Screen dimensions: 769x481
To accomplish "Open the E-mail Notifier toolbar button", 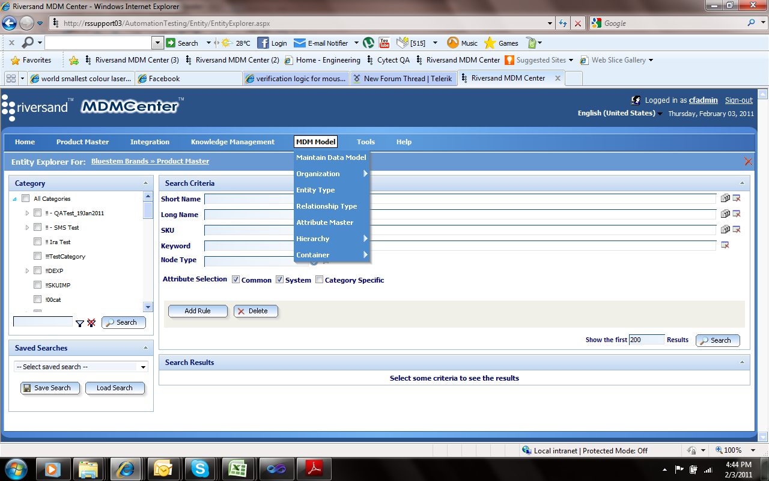I will (321, 43).
